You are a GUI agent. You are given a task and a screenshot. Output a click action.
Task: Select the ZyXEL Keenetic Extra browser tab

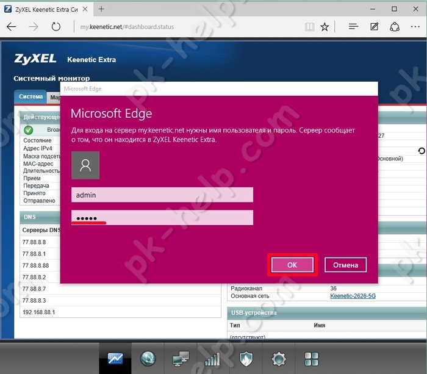pos(46,9)
